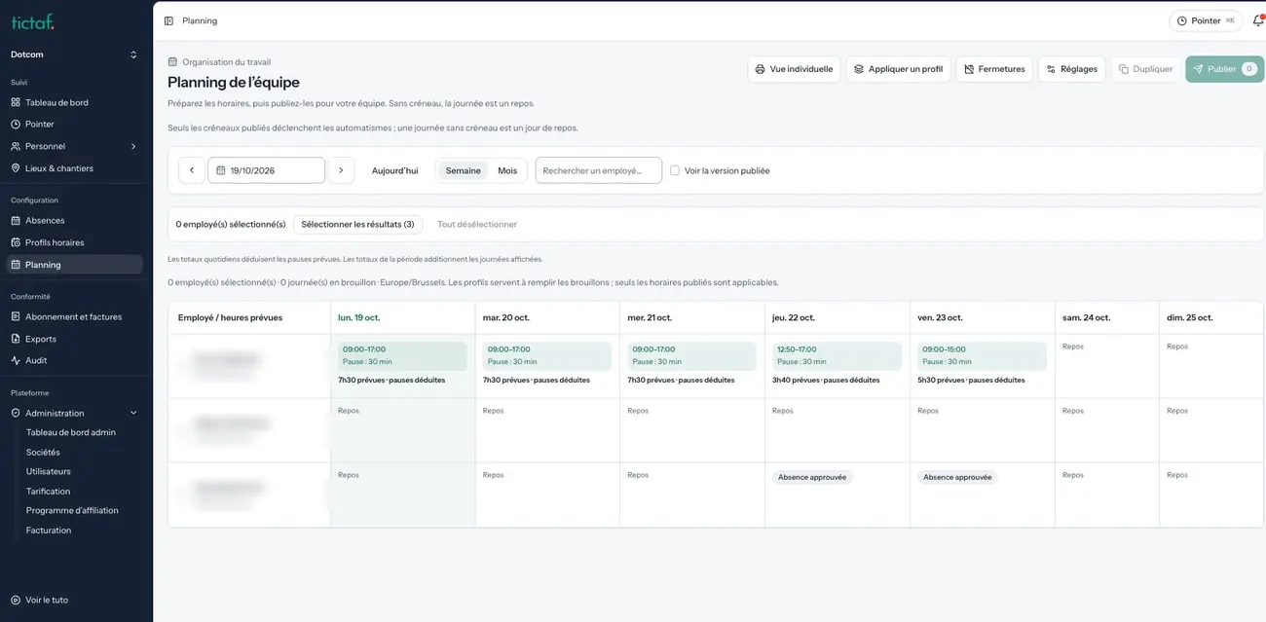Open the Audit page

(76, 360)
